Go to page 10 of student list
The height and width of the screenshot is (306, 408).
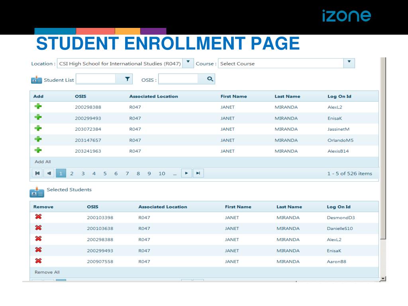(162, 174)
